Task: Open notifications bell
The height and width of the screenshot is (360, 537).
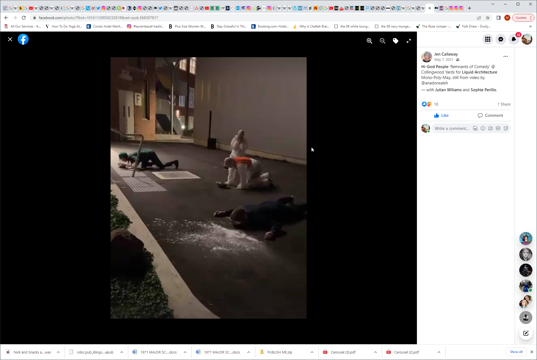Action: tap(514, 39)
